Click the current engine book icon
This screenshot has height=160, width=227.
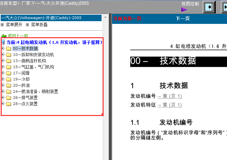3,42
